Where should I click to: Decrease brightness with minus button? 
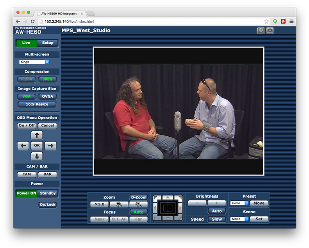197,203
